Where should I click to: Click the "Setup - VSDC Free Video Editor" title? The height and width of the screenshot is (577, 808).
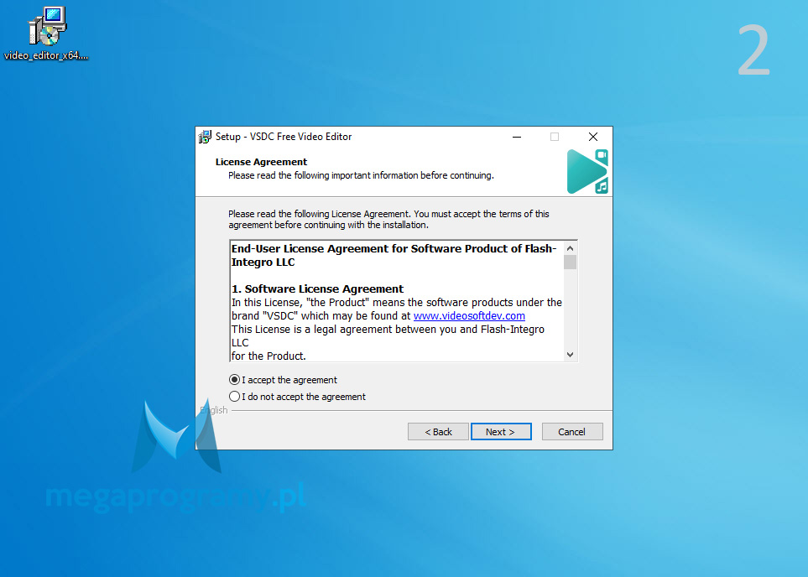click(284, 137)
